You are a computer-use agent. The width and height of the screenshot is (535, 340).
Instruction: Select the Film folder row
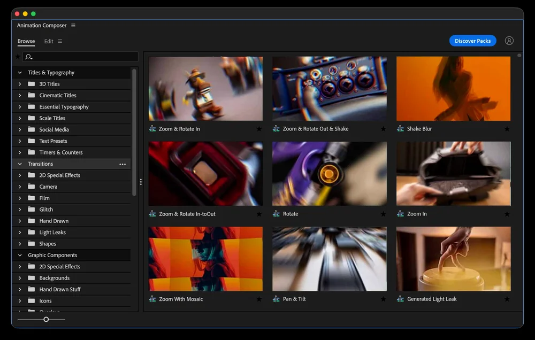tap(72, 198)
